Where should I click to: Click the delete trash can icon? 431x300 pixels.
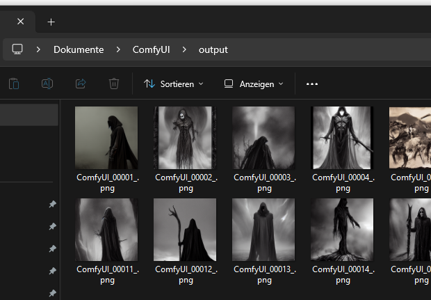[114, 84]
